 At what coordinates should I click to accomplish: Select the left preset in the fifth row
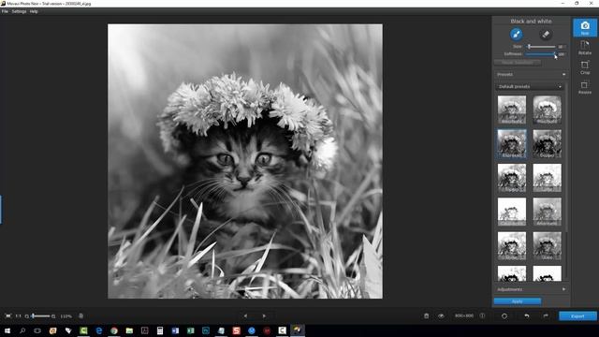click(x=512, y=245)
